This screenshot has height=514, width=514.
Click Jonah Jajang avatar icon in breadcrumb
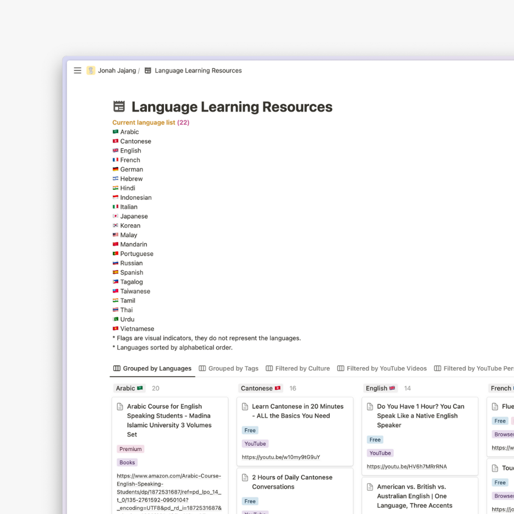pos(91,71)
